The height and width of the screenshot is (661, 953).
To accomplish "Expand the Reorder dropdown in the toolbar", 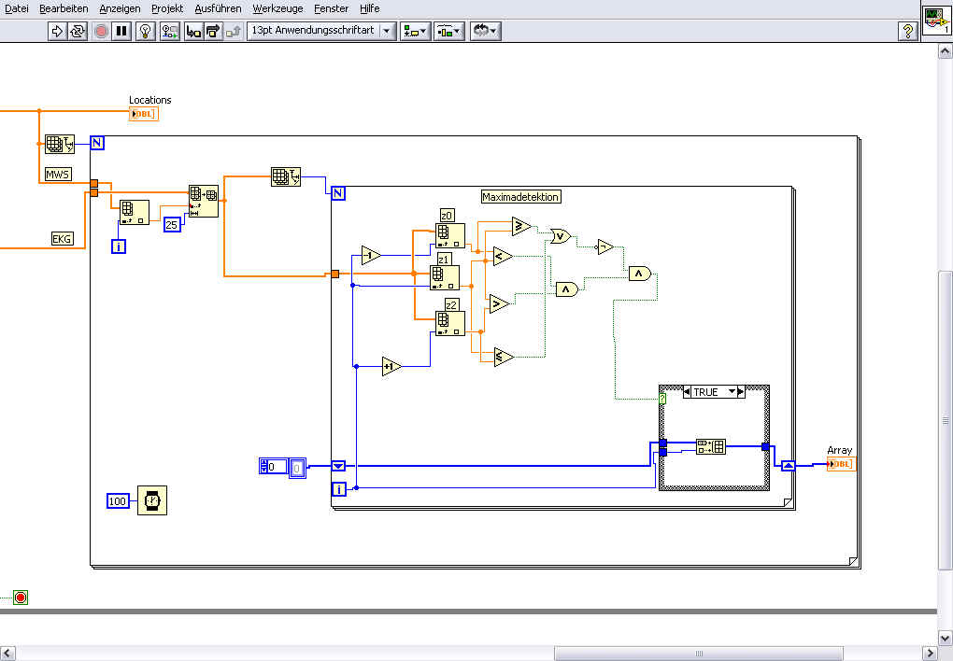I will [486, 31].
